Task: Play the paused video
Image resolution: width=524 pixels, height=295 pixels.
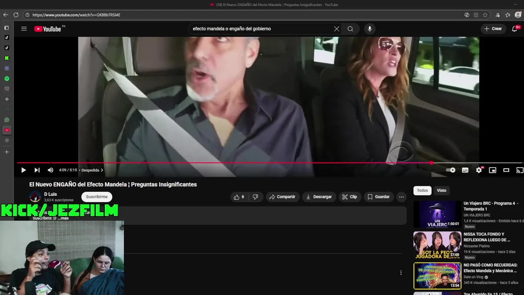Action: point(23,170)
